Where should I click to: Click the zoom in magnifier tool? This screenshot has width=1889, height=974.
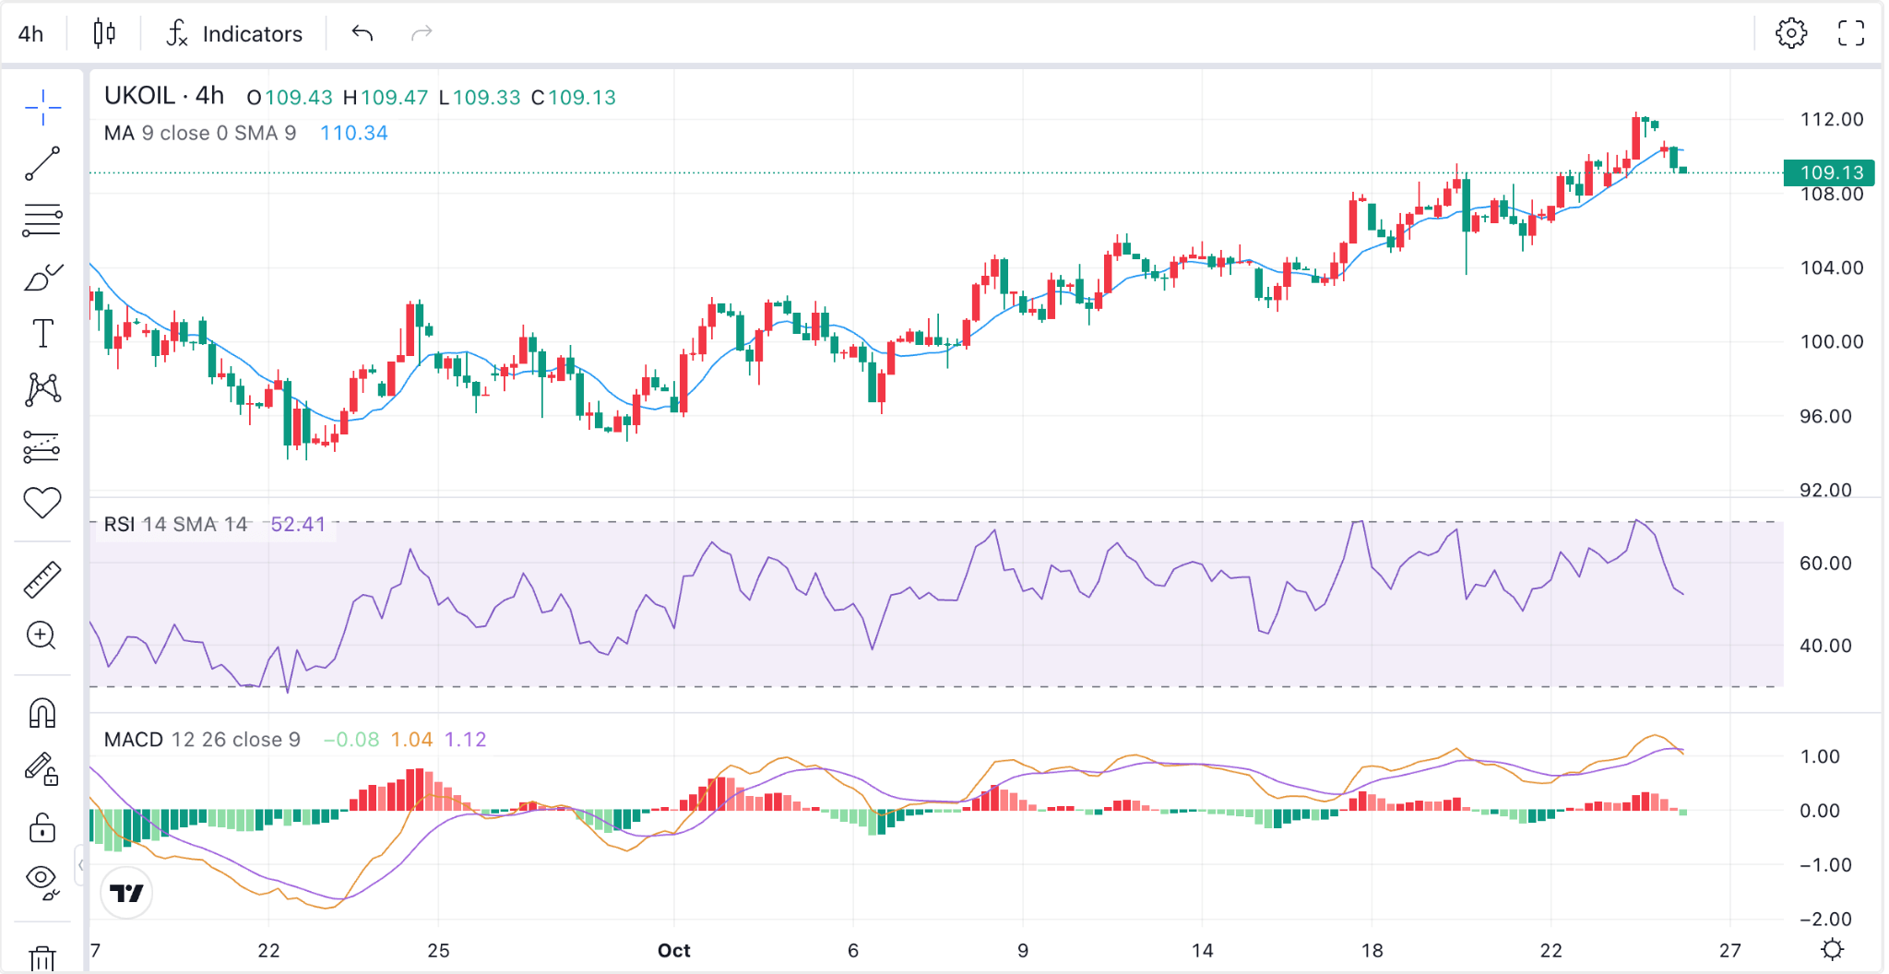[42, 635]
